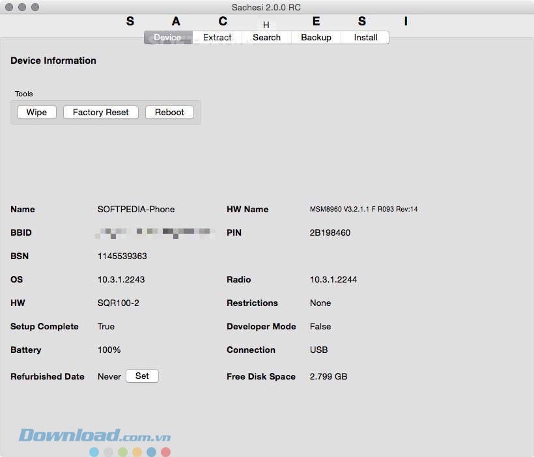Click the Factory Reset button
534x457 pixels.
tap(101, 113)
